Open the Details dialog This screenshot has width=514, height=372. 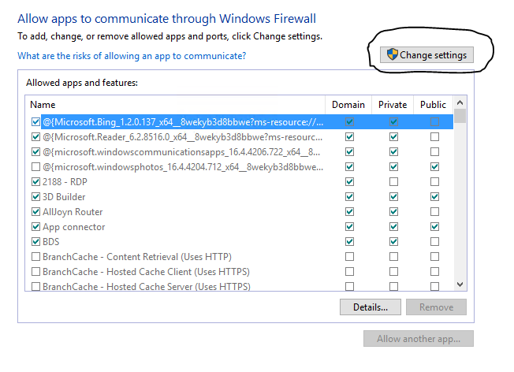370,307
